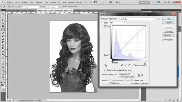This screenshot has width=182, height=102.
Task: Select the Rectangle shape tool
Action: coord(3,67)
